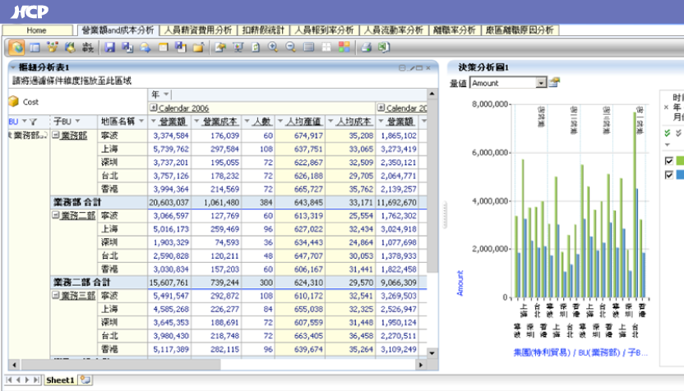Click the save floppy disk toolbar icon
This screenshot has width=684, height=391.
109,47
